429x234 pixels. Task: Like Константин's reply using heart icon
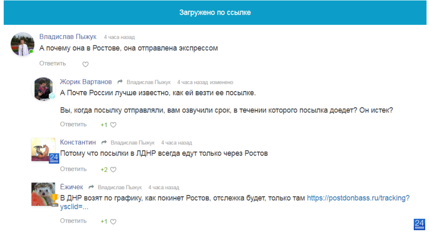(113, 170)
